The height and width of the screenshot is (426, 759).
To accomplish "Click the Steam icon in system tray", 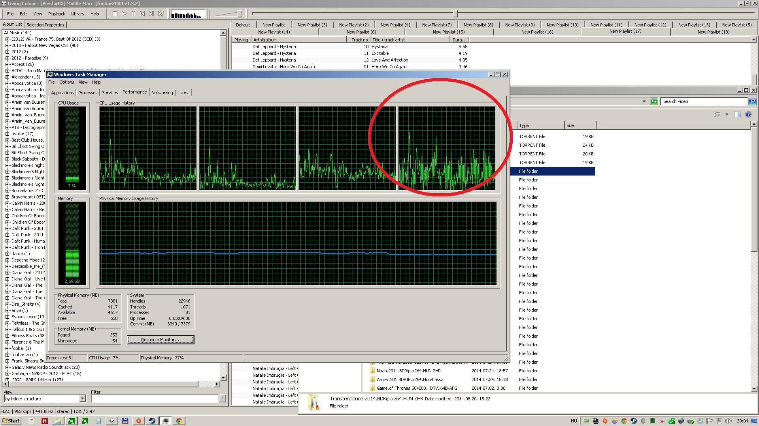I will [x=634, y=421].
